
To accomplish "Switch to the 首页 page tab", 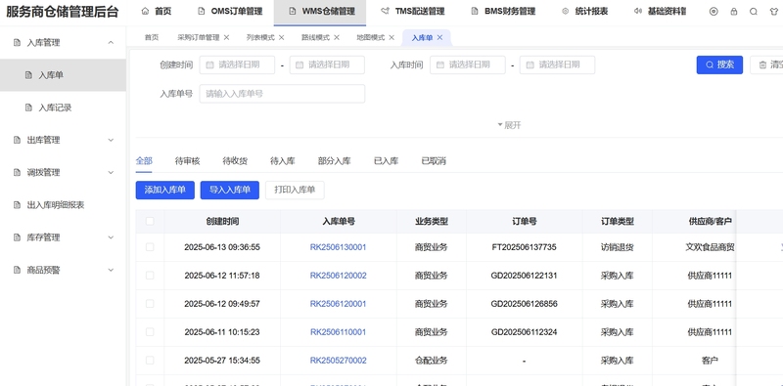I will (x=152, y=37).
